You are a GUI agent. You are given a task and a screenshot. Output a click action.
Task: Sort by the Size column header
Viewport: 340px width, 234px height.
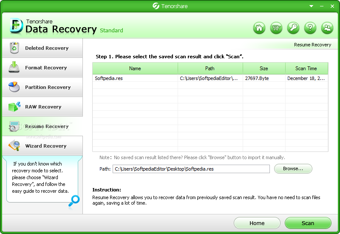tap(264, 68)
